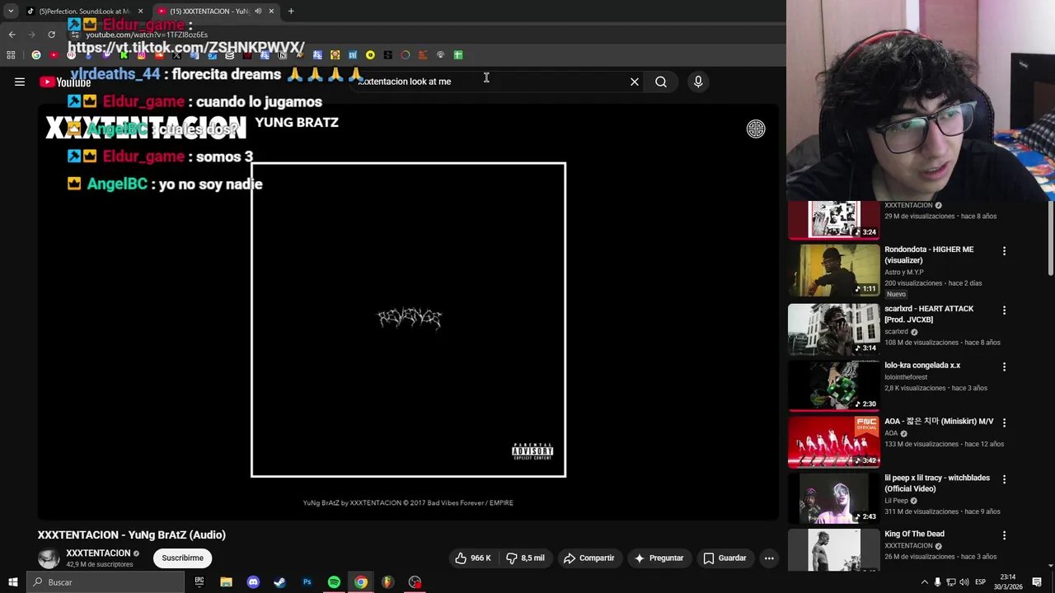The image size is (1055, 593).
Task: Open AOA Miniskirt M/V video title
Action: pos(939,422)
